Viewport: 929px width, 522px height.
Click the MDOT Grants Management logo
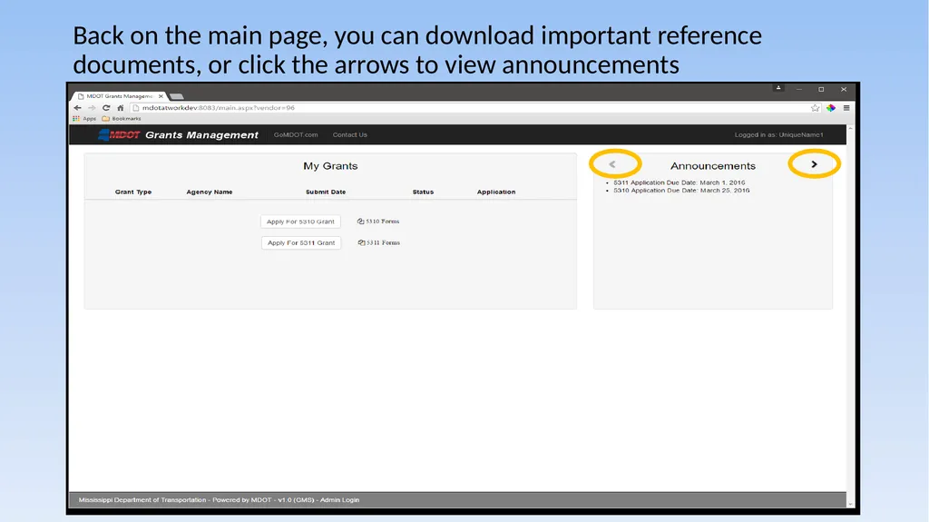(x=178, y=134)
